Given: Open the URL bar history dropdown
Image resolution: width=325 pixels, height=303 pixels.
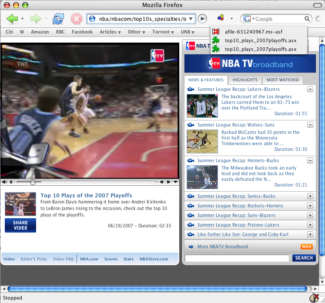Looking at the screenshot, I should click(x=191, y=19).
